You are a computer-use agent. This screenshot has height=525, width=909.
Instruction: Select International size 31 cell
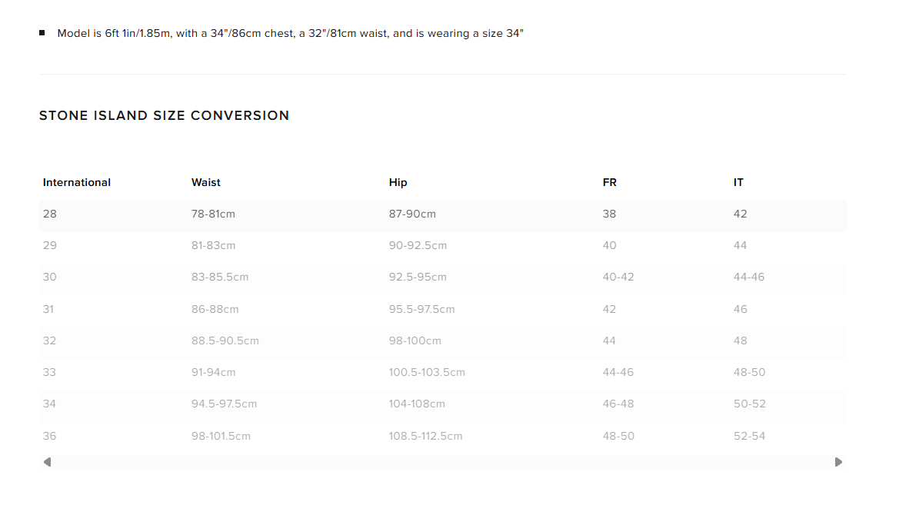click(48, 310)
